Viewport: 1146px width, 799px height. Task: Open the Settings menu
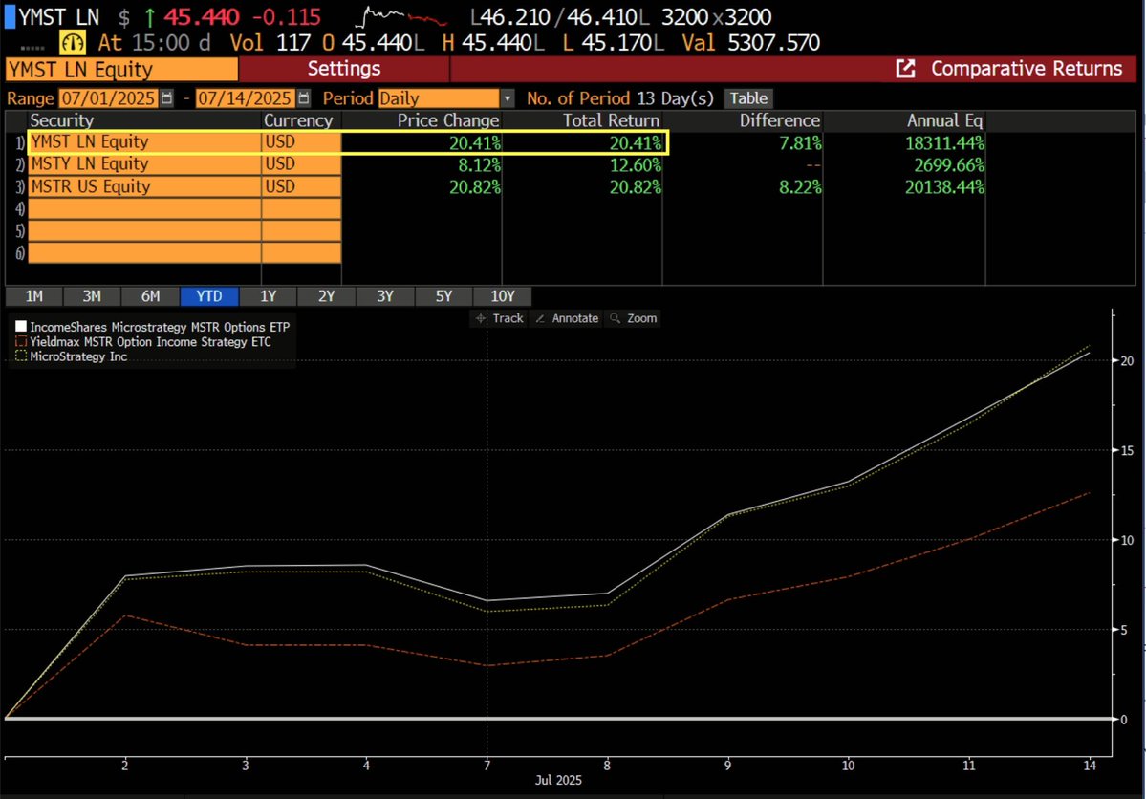(343, 69)
